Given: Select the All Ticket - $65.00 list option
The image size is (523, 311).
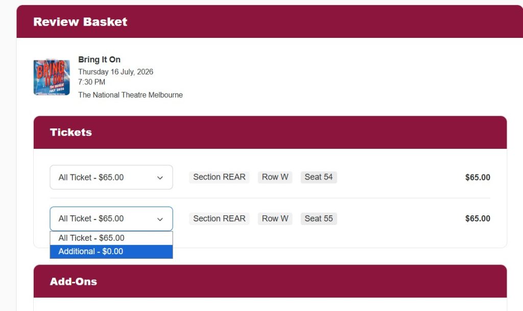Looking at the screenshot, I should pyautogui.click(x=111, y=238).
